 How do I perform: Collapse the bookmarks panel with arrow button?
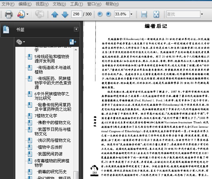point(76,29)
